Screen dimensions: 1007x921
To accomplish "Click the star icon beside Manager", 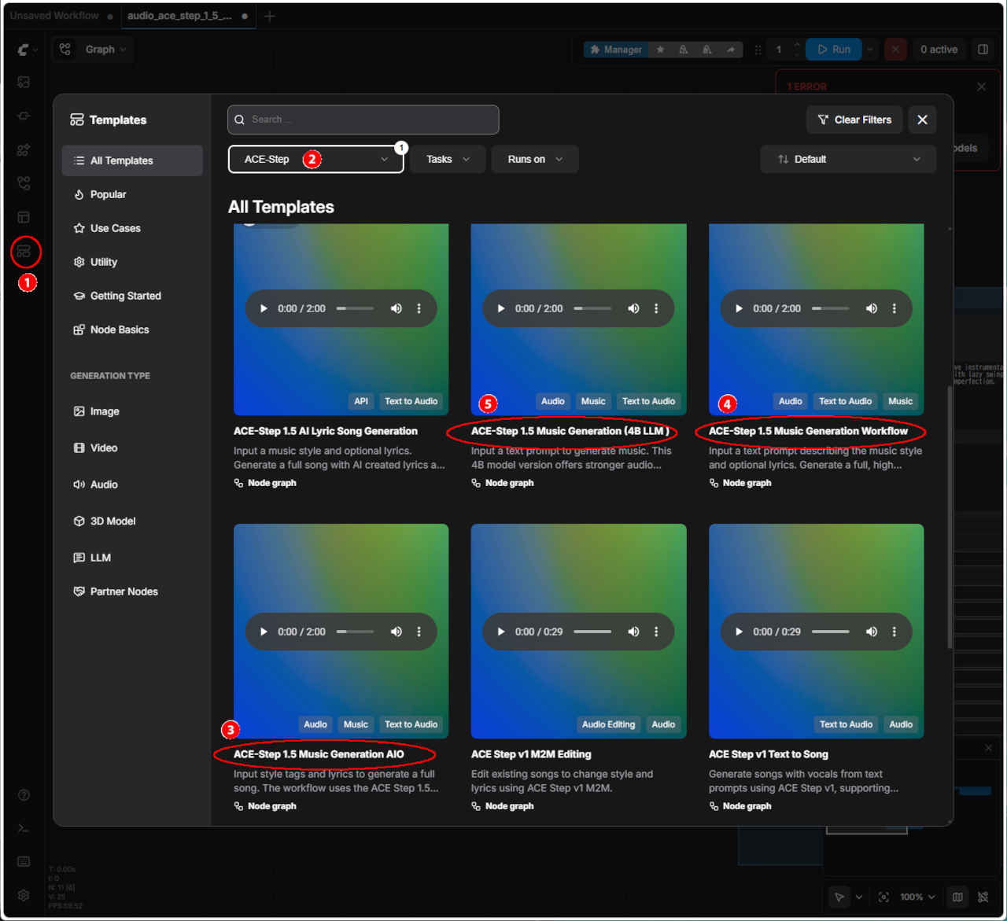I will coord(660,50).
